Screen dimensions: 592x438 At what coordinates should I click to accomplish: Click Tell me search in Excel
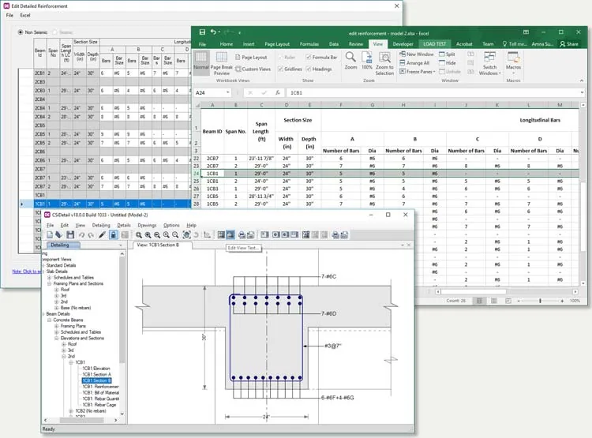click(x=515, y=44)
